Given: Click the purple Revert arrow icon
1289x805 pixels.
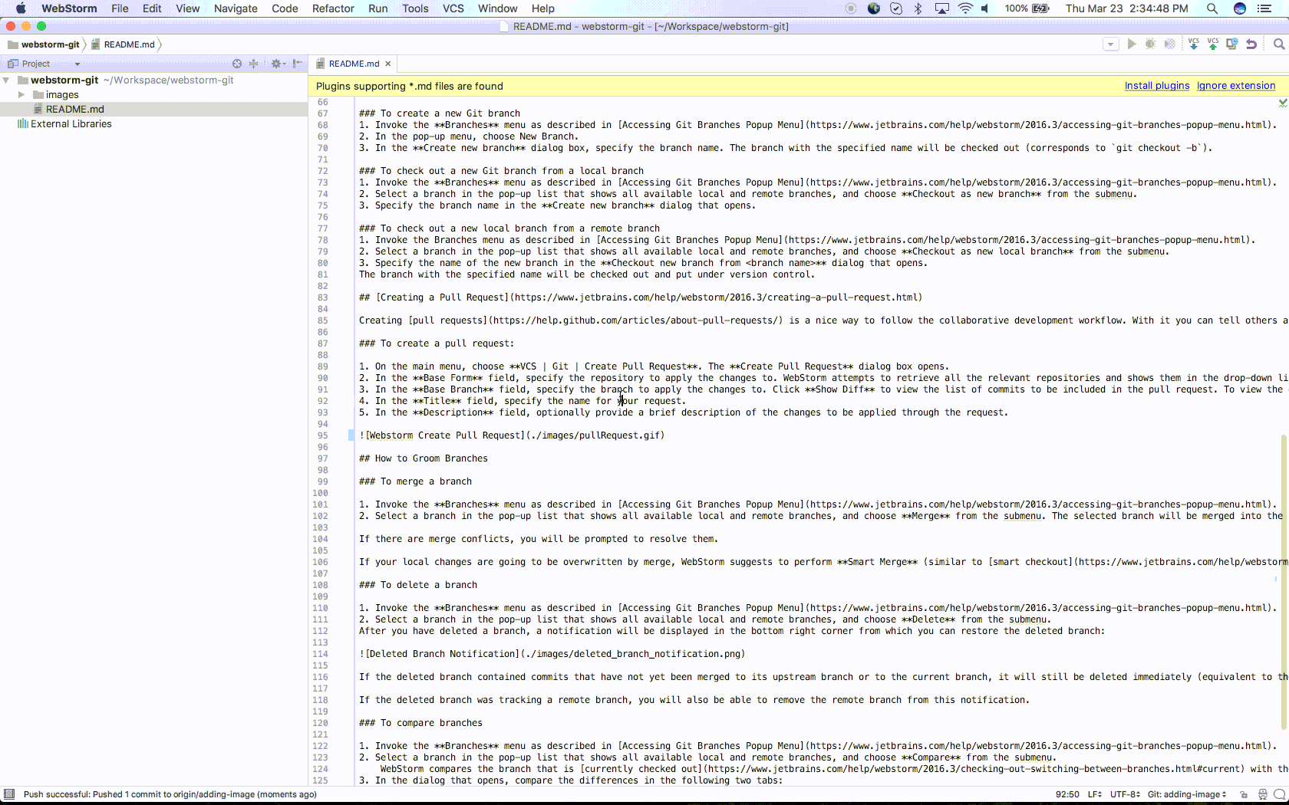Looking at the screenshot, I should pos(1251,44).
